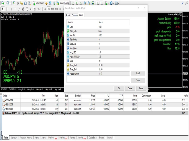This screenshot has height=141, width=189.
Task: Select the trendline drawing tool
Action: pyautogui.click(x=19, y=9)
